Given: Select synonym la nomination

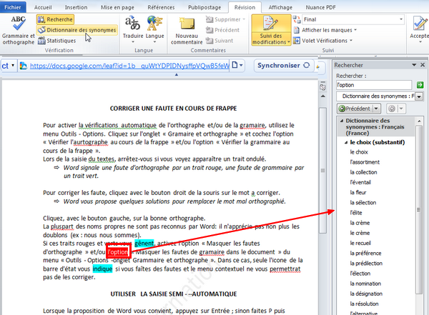Looking at the screenshot, I should tap(365, 284).
